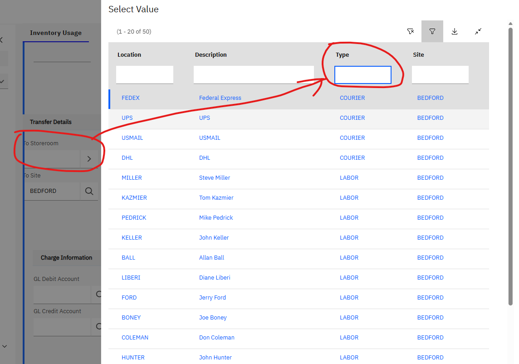Select KAZMIER from the location list

tap(134, 198)
